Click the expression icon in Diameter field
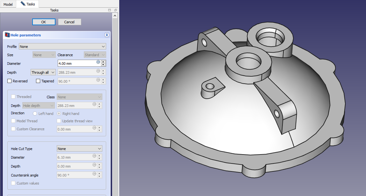Image resolution: width=366 pixels, height=196 pixels. click(98, 62)
